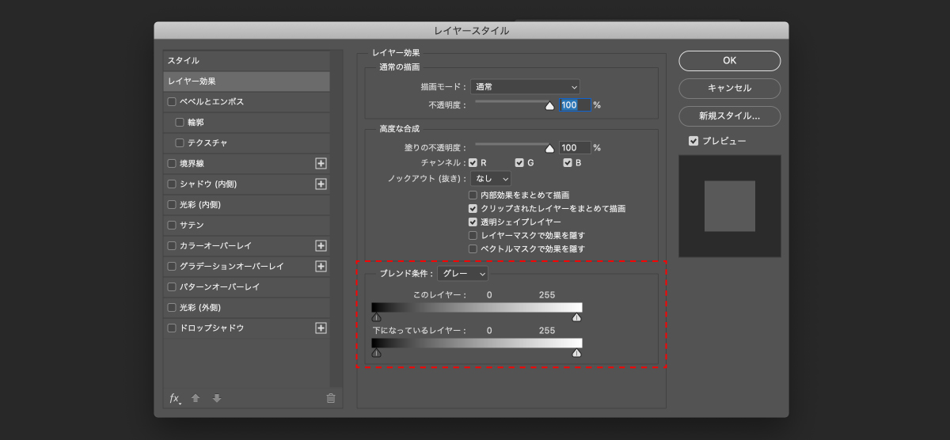
Task: Click the trash delete effect icon
Action: point(331,398)
